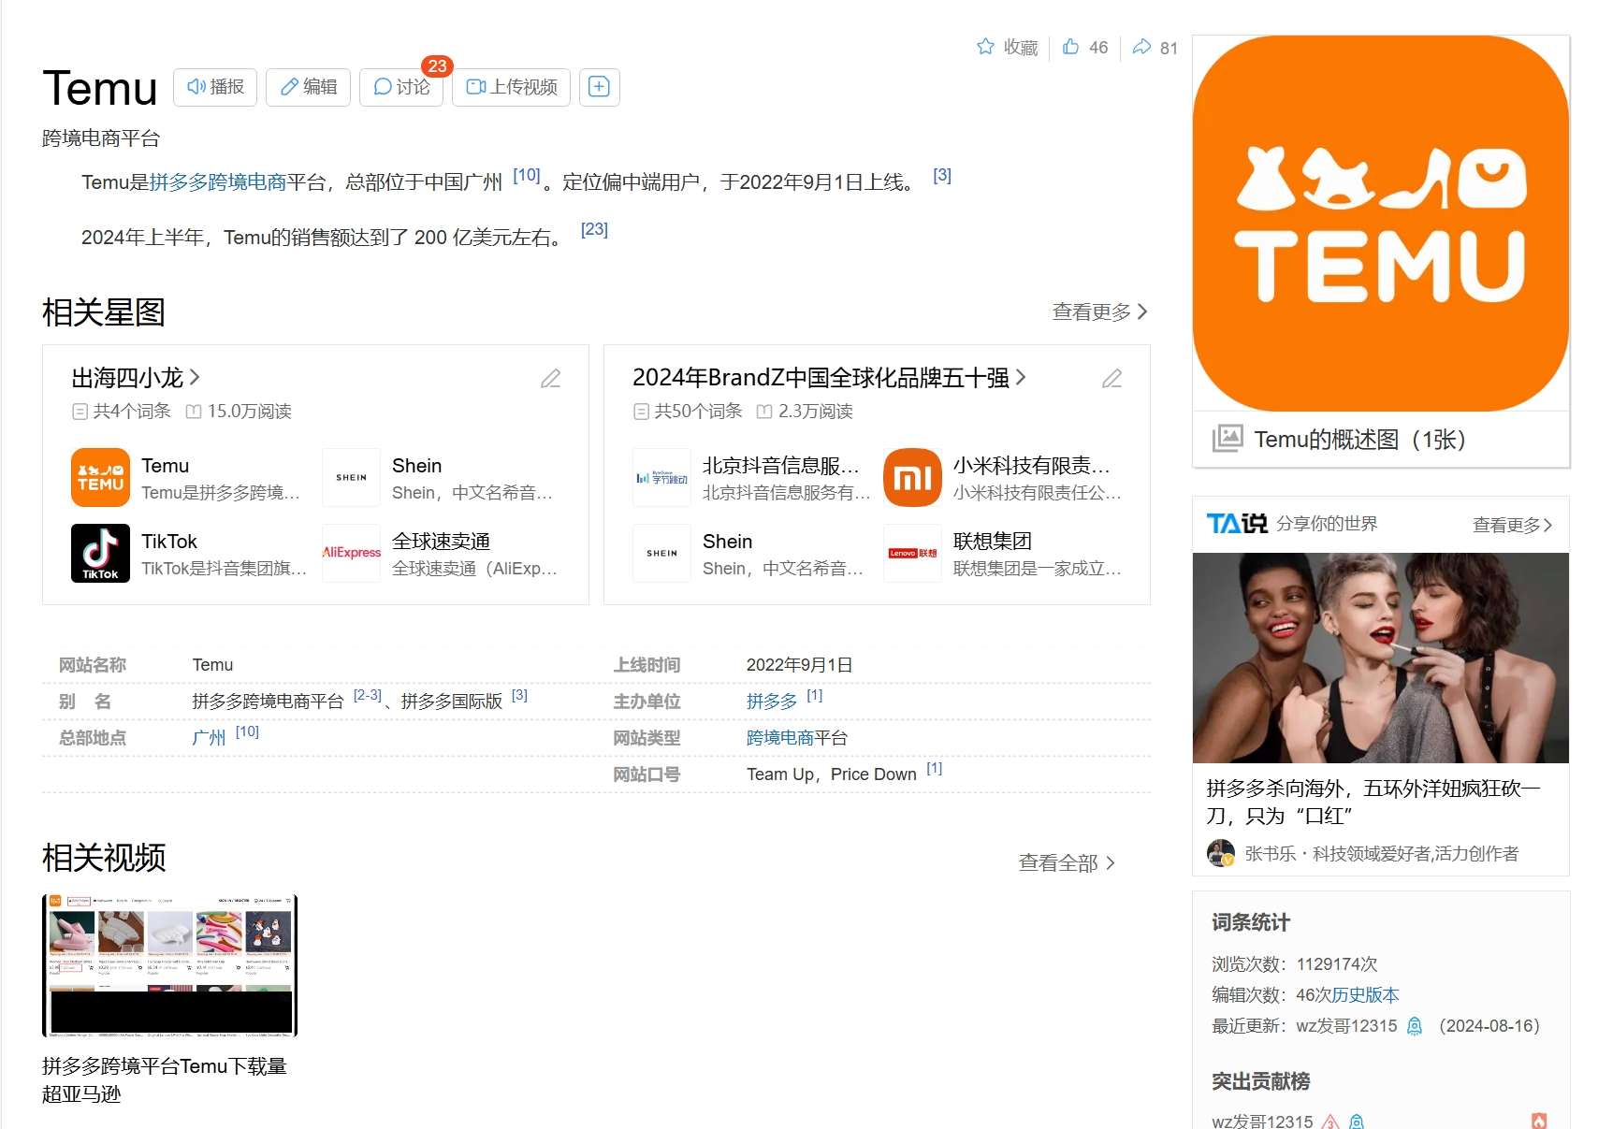
Task: Click the pencil edit icon on the 出海四小龙 card
Action: [551, 379]
